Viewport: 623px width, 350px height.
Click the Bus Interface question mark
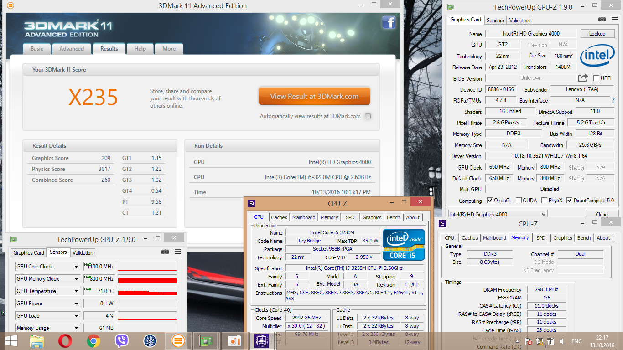click(x=613, y=100)
